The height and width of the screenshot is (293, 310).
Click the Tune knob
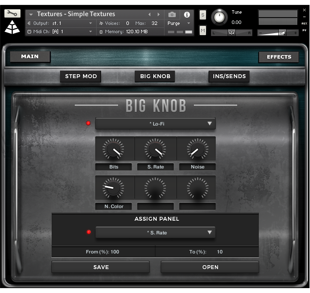[x=219, y=18]
